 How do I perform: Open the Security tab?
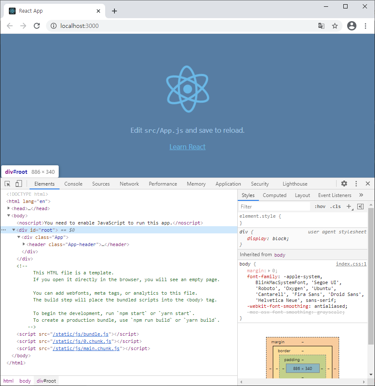point(260,184)
